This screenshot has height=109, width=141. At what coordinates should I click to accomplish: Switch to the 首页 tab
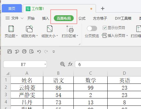12,8
